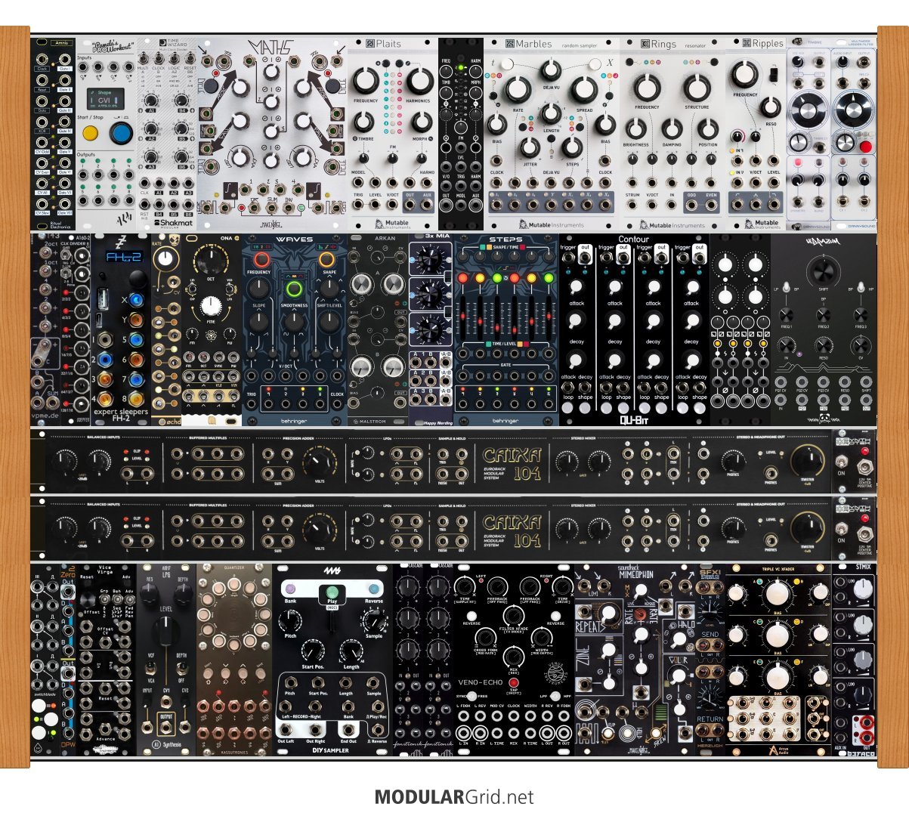This screenshot has width=909, height=813.
Task: Click the DIY Sampler Start Pos. knob
Action: [x=311, y=651]
